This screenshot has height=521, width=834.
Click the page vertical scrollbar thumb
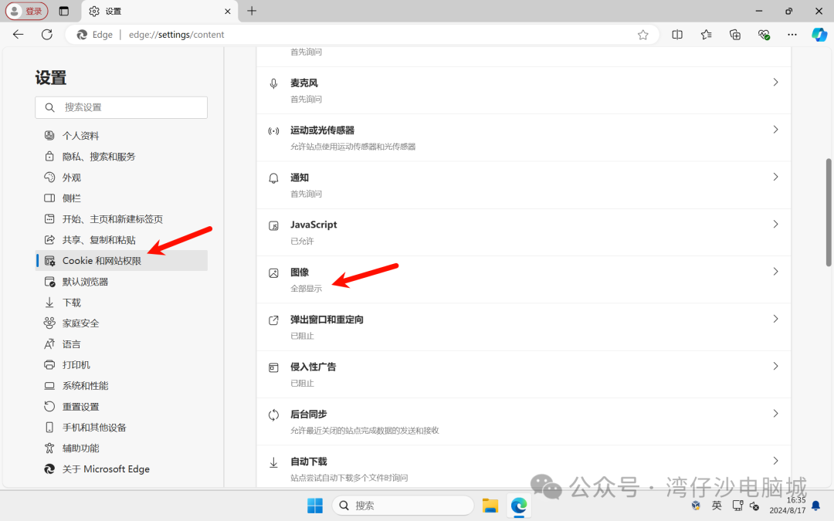pyautogui.click(x=829, y=212)
